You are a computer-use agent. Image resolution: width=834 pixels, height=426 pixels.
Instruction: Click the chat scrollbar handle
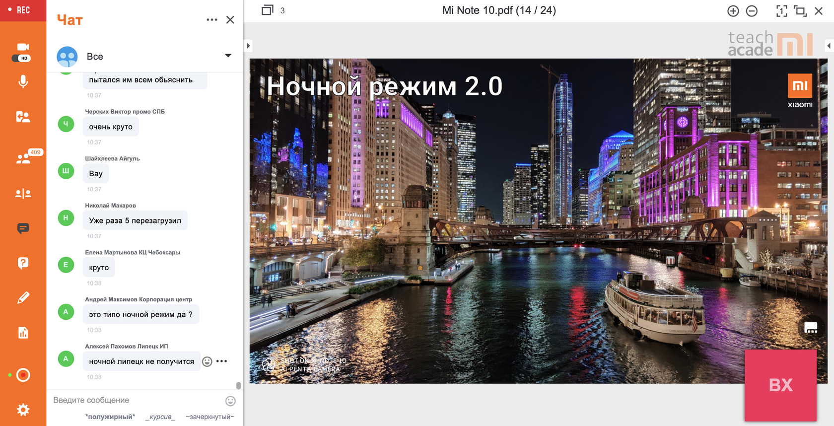[x=239, y=386]
